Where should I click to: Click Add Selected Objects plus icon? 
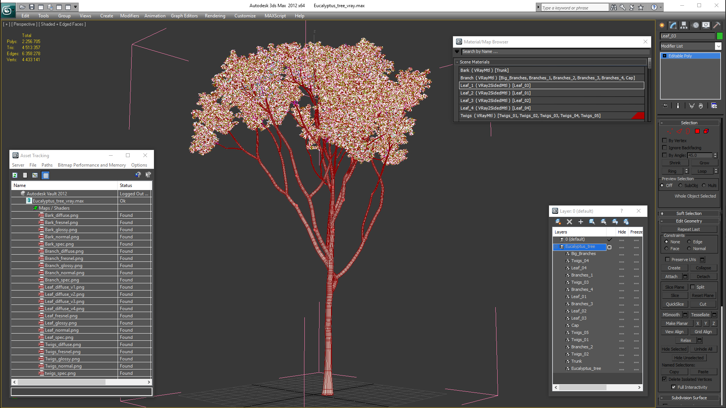coord(581,222)
